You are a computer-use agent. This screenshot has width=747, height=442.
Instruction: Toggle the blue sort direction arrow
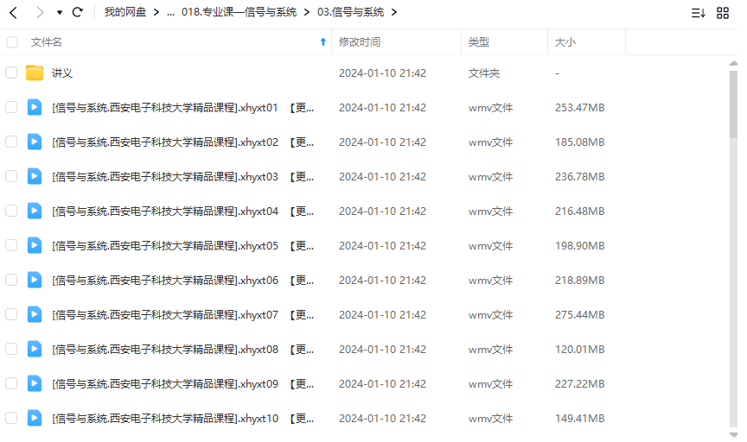(x=323, y=41)
